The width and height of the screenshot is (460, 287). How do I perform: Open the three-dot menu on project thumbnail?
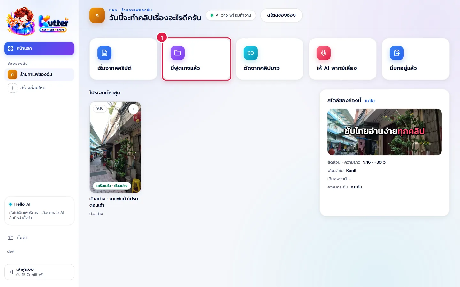click(134, 109)
